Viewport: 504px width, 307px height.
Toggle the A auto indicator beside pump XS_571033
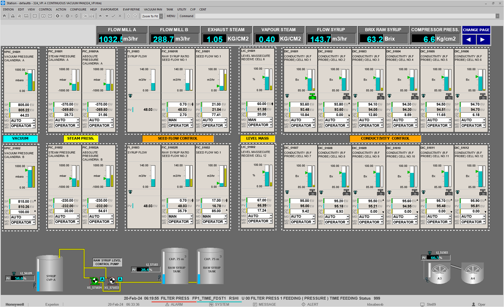[x=120, y=279]
